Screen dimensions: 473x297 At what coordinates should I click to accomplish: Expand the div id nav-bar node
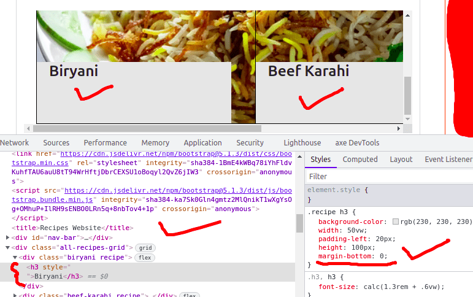7,237
